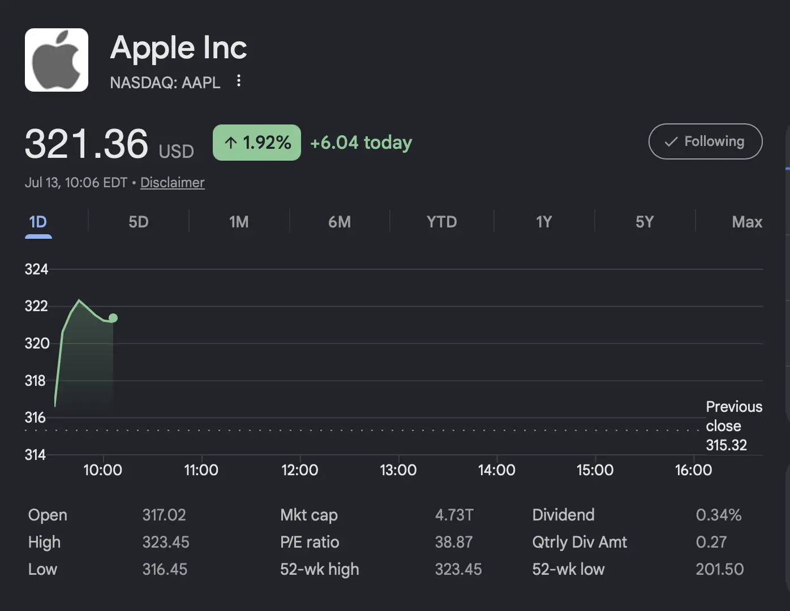Click the +6.04 today change text

coord(361,143)
